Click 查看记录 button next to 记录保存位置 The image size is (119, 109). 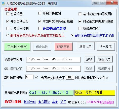click(104, 59)
